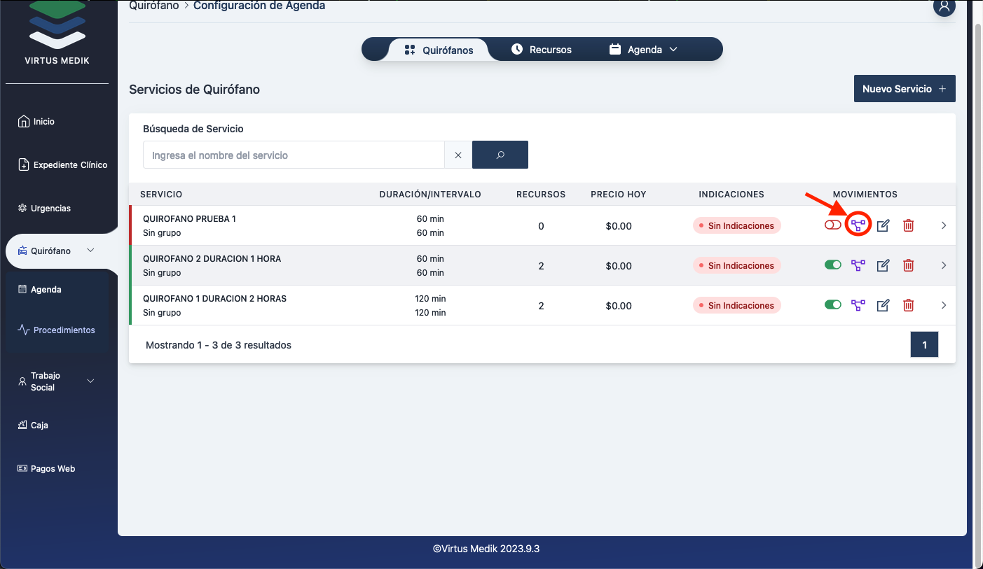Viewport: 983px width, 569px height.
Task: Click the Nuevo Servicio button
Action: pos(904,89)
